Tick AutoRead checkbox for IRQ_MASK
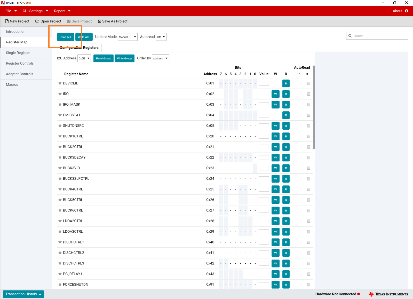The height and width of the screenshot is (299, 413). pos(309,105)
